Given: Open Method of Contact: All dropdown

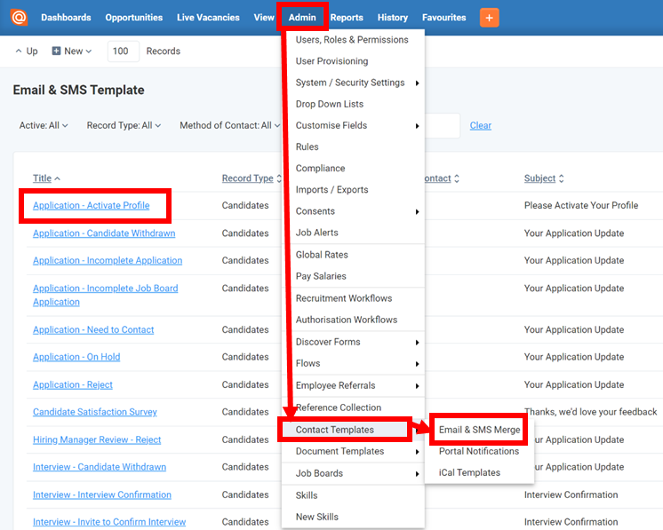Looking at the screenshot, I should coord(229,125).
